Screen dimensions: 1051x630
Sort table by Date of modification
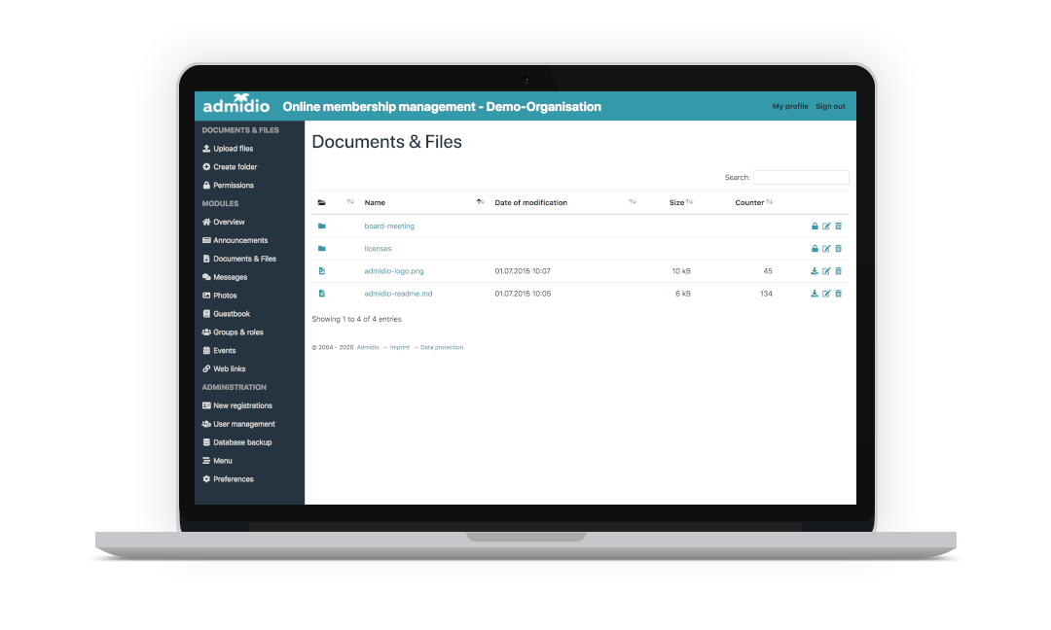pos(530,202)
